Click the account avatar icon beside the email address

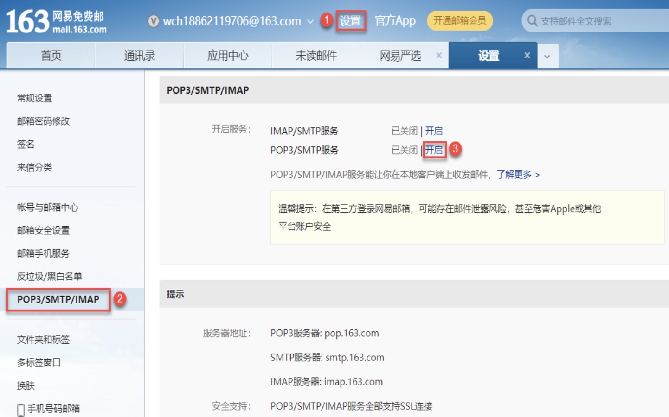(154, 21)
